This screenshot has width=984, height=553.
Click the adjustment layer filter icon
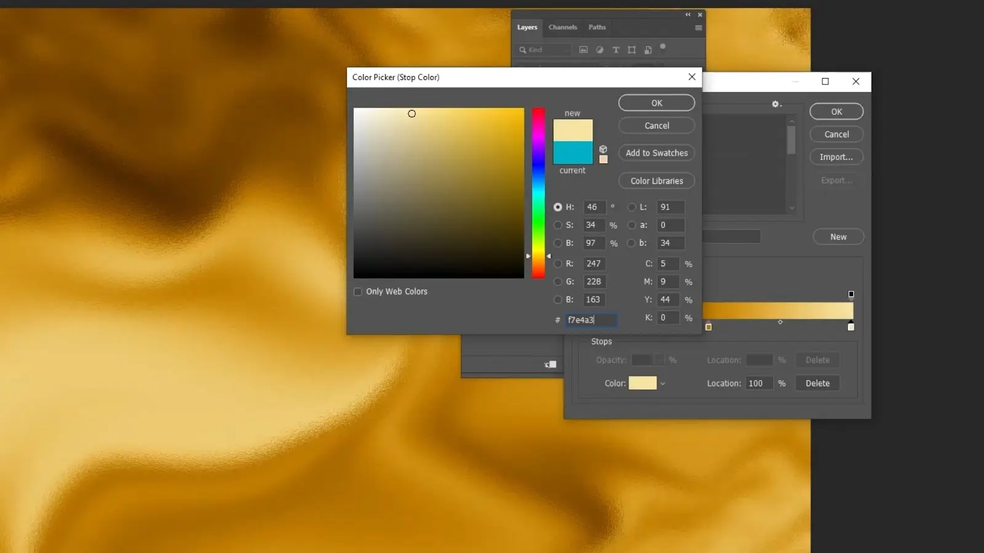600,50
